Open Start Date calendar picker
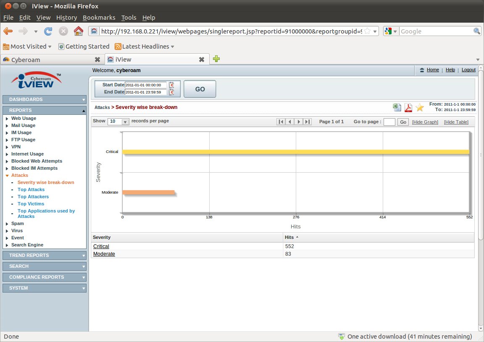The image size is (484, 342). pyautogui.click(x=171, y=85)
